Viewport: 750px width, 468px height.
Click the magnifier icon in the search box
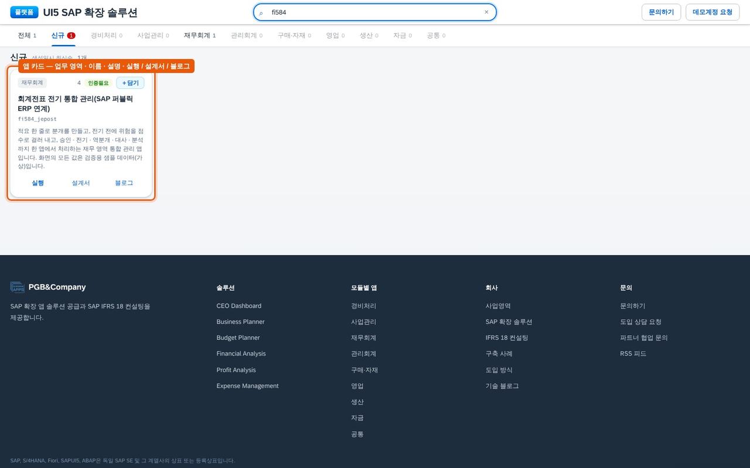(261, 12)
